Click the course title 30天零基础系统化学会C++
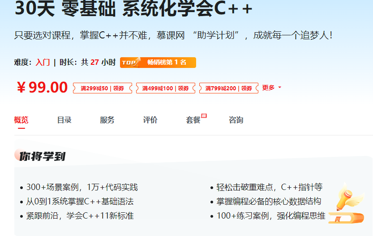The image size is (373, 236). [133, 8]
